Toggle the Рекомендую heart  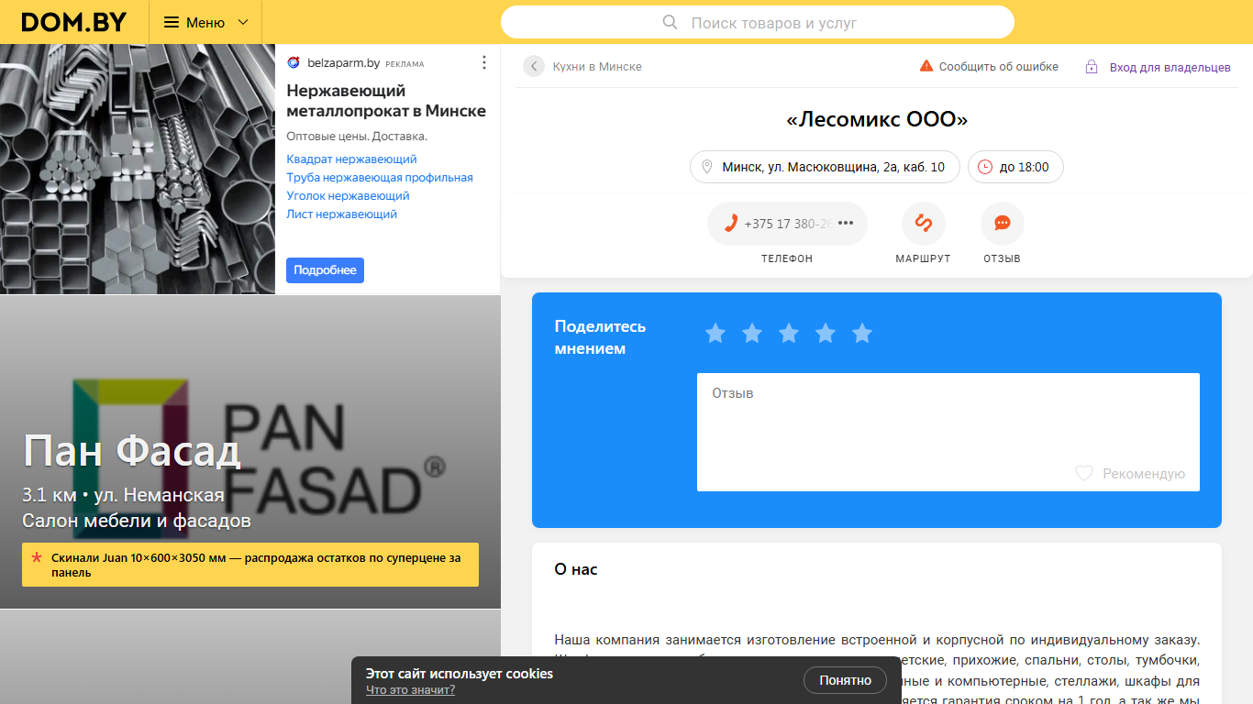(1084, 473)
